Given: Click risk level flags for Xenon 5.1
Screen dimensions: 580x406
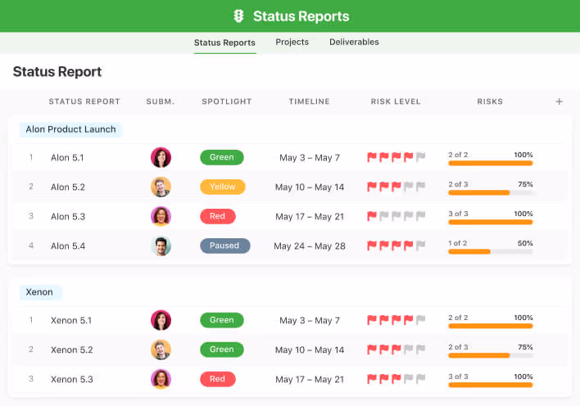Looking at the screenshot, I should [396, 320].
